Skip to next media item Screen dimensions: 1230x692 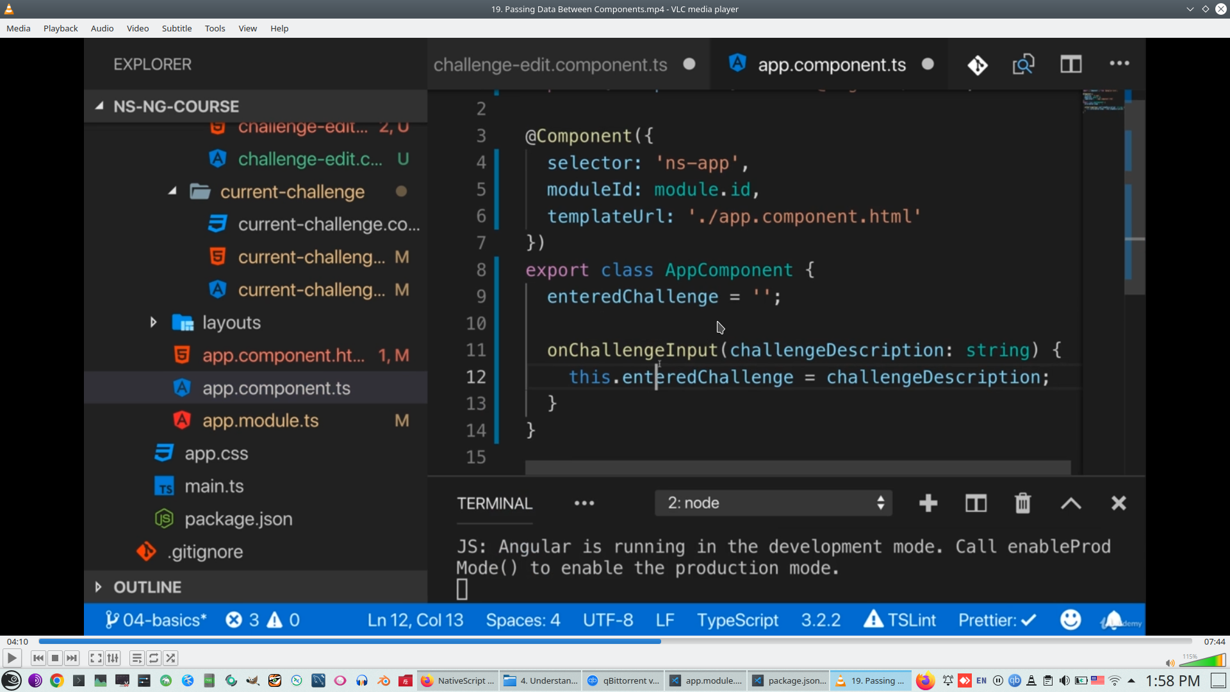72,658
